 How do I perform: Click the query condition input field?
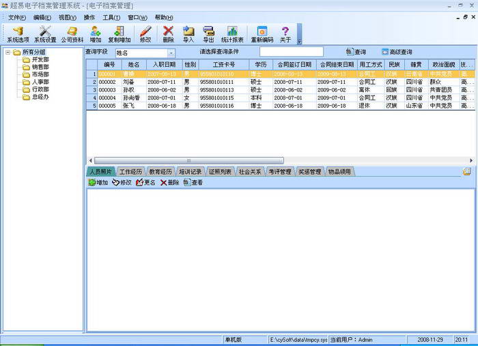point(291,52)
